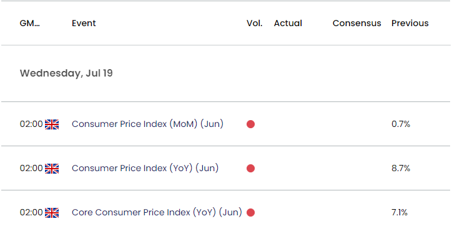
Task: Click the Vol. column header
Action: 255,23
